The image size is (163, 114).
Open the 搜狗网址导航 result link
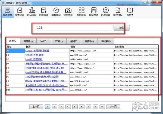[x=46, y=64]
